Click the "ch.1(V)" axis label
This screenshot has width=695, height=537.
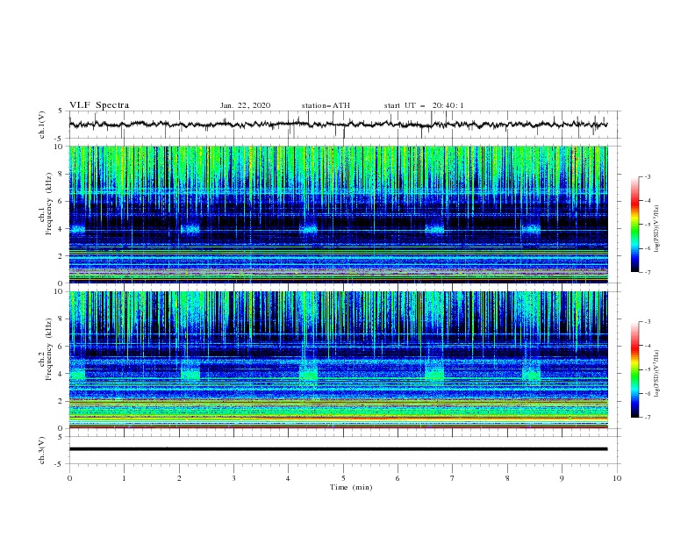coord(42,125)
